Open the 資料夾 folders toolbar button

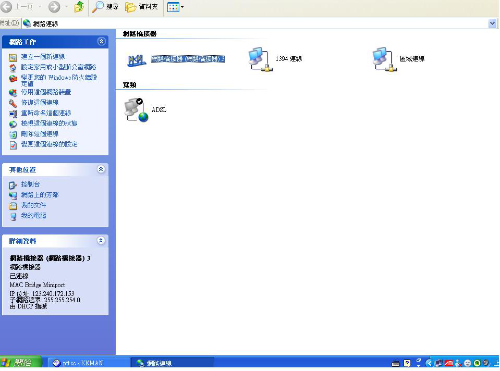coord(141,7)
